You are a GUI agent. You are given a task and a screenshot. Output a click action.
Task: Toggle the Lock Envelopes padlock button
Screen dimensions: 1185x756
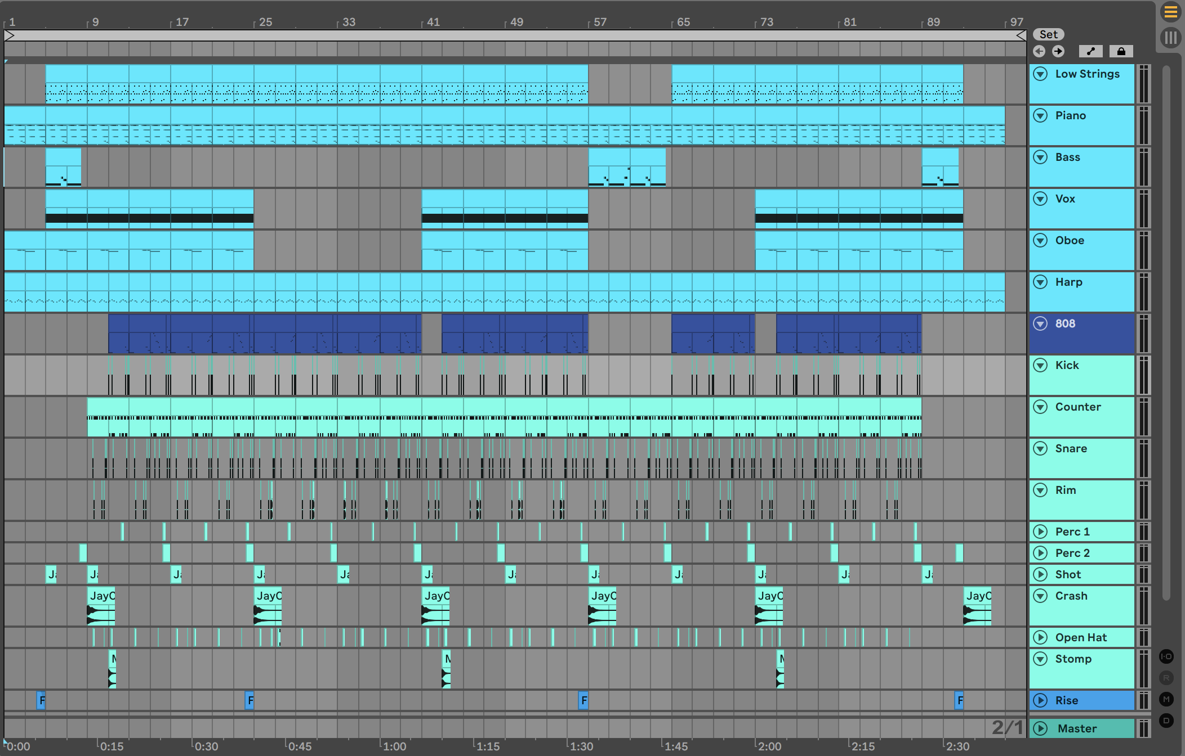[1121, 51]
